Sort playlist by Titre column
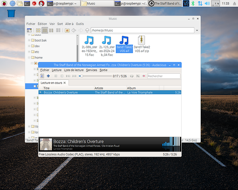The width and height of the screenshot is (238, 190). coord(69,88)
